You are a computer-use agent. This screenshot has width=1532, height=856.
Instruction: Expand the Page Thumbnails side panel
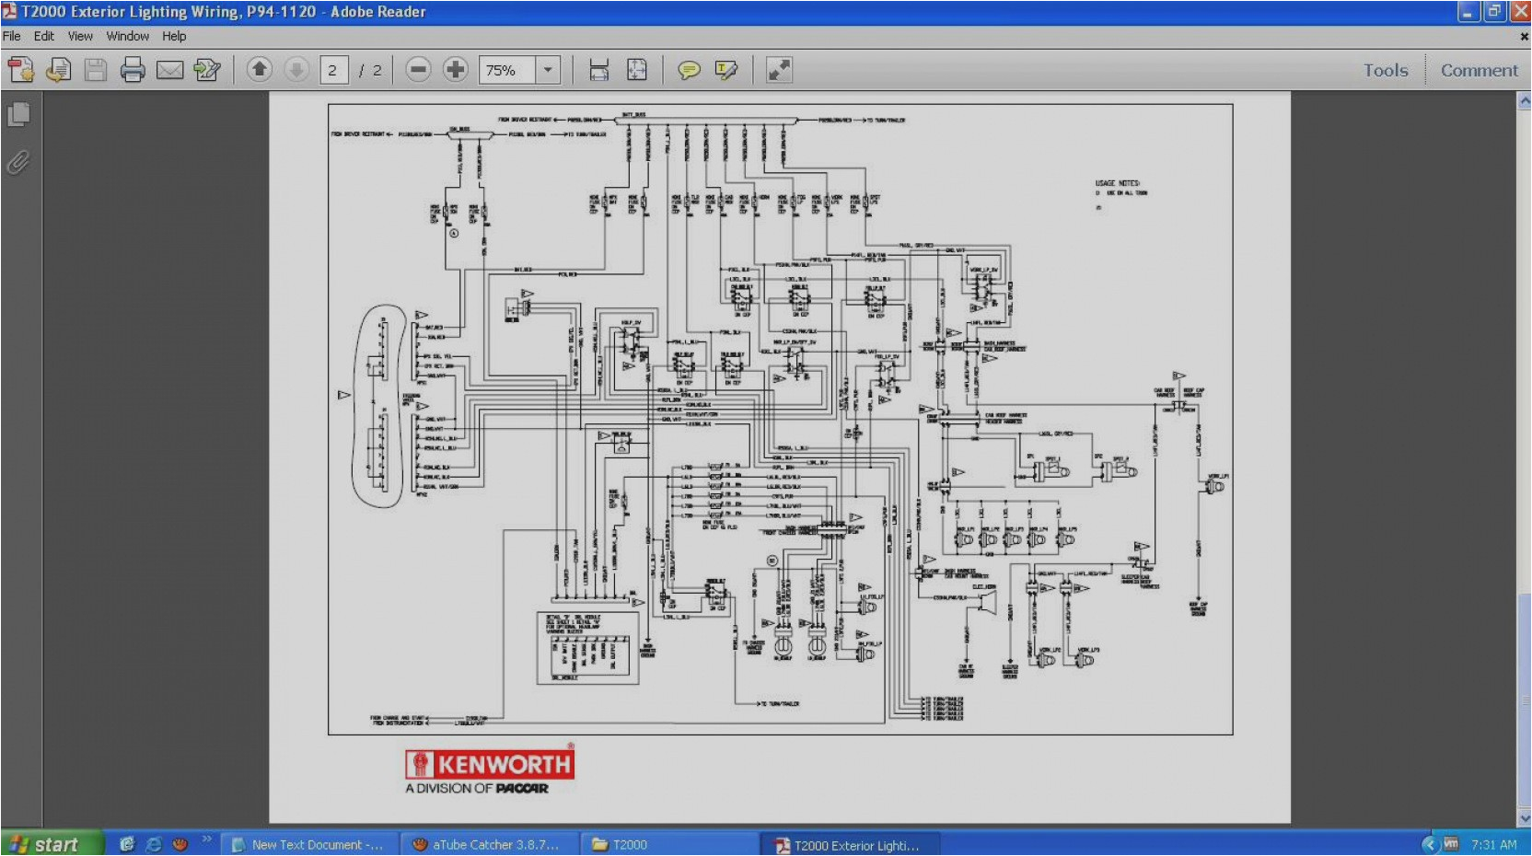18,115
